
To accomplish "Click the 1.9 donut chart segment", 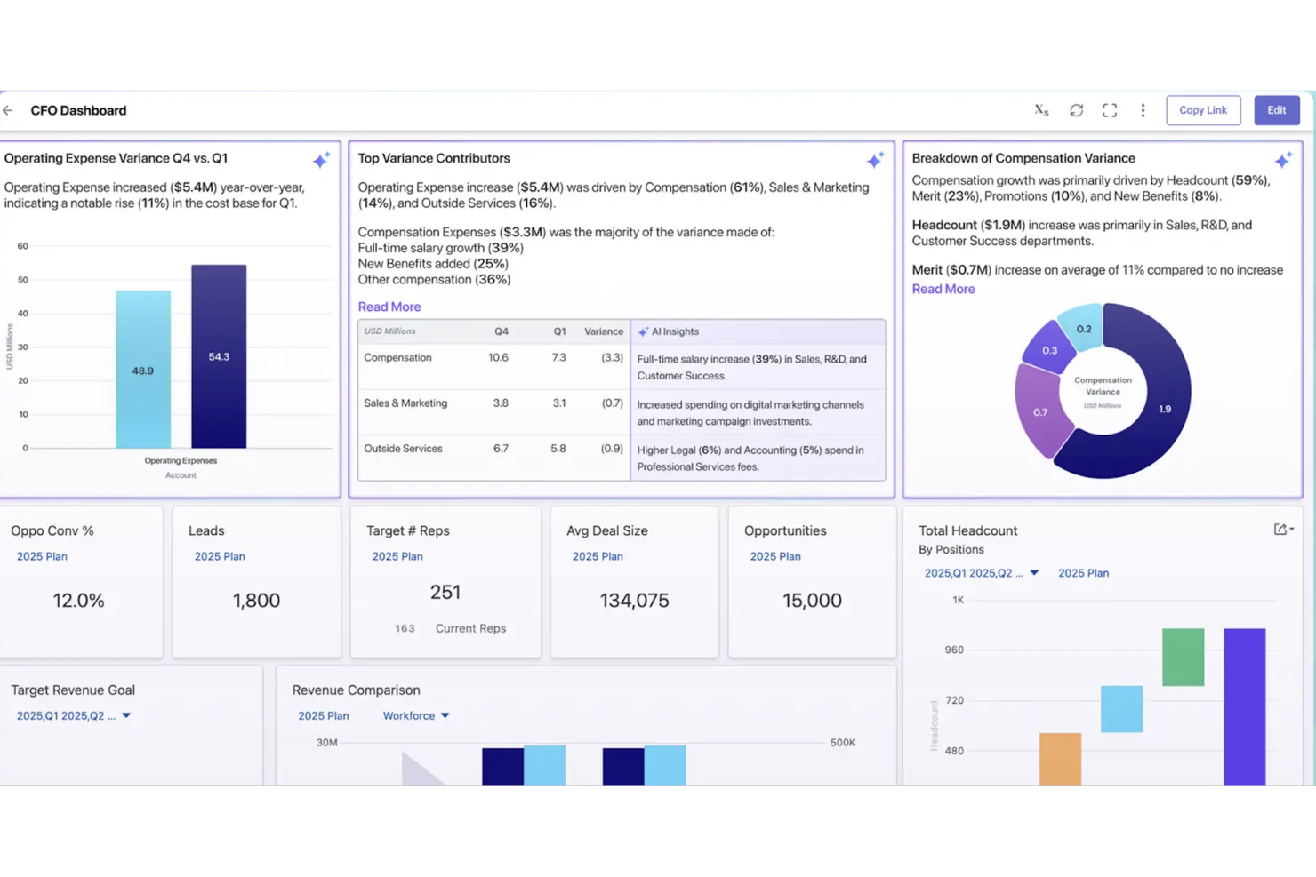I will pos(1167,407).
